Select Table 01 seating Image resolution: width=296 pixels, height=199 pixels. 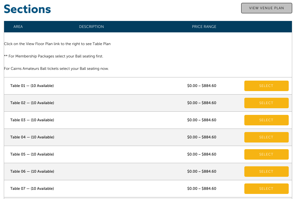(266, 86)
